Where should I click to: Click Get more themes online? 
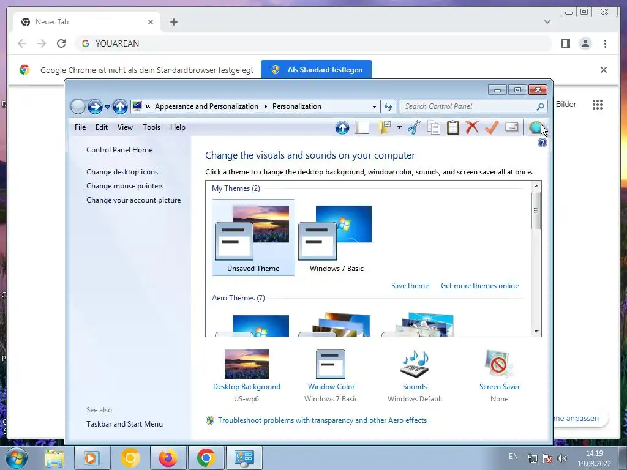[480, 286]
